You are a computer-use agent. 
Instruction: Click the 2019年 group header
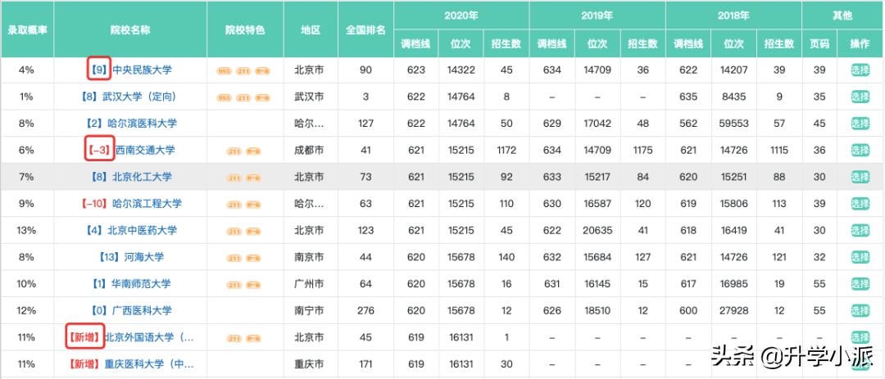point(597,16)
